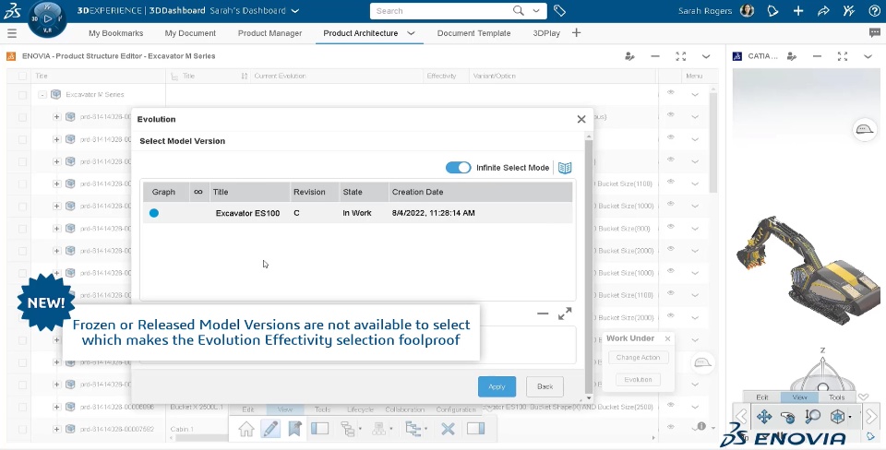Toggle eye visibility for Cabin.1 row
The image size is (886, 450).
670,428
